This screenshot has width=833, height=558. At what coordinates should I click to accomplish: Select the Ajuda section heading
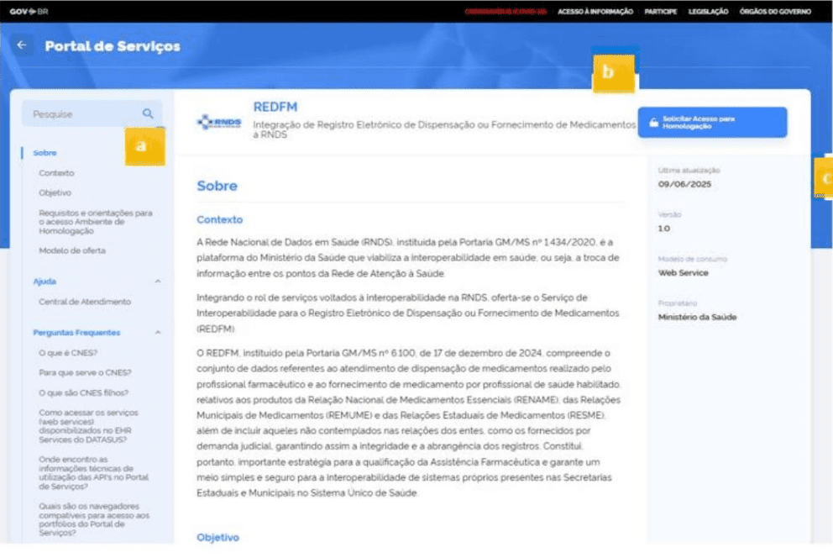(x=45, y=282)
